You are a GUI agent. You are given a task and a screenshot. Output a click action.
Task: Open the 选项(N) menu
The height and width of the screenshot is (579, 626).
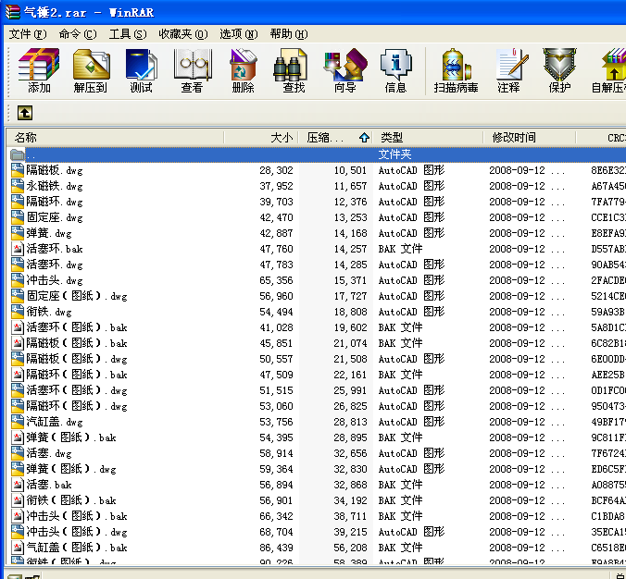239,34
